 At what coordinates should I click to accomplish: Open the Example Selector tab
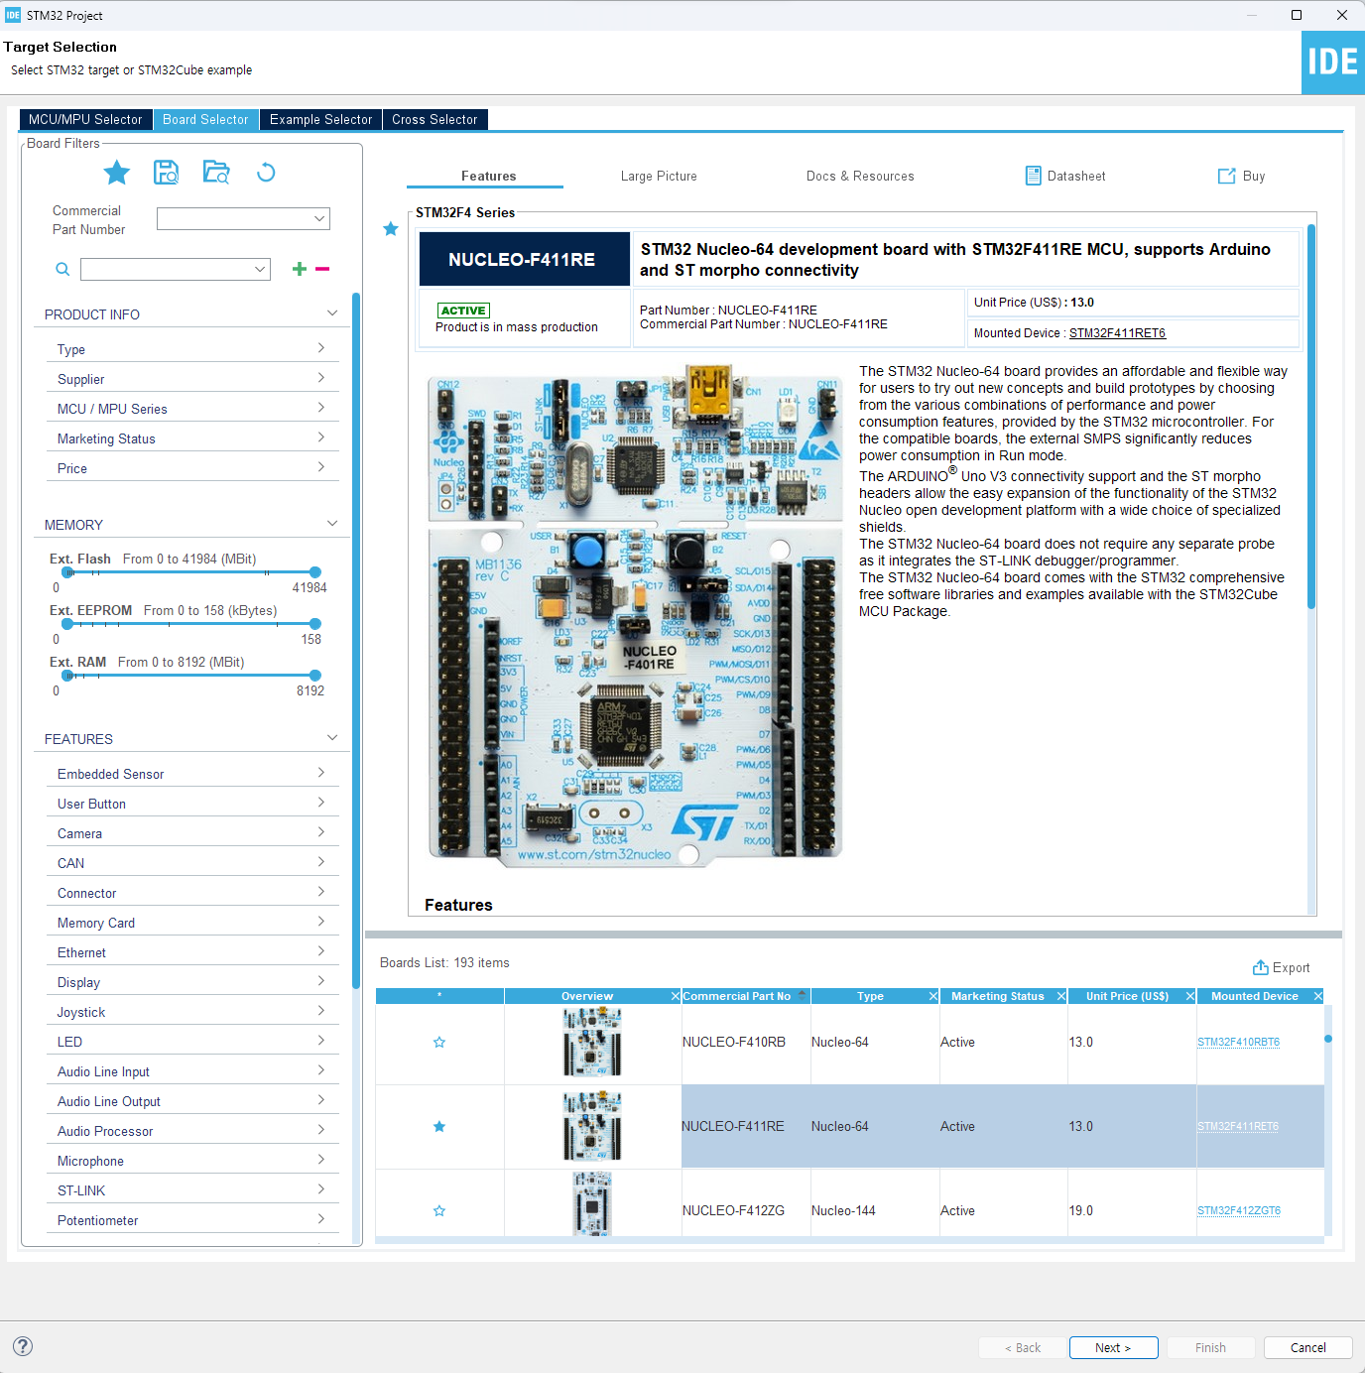tap(320, 119)
